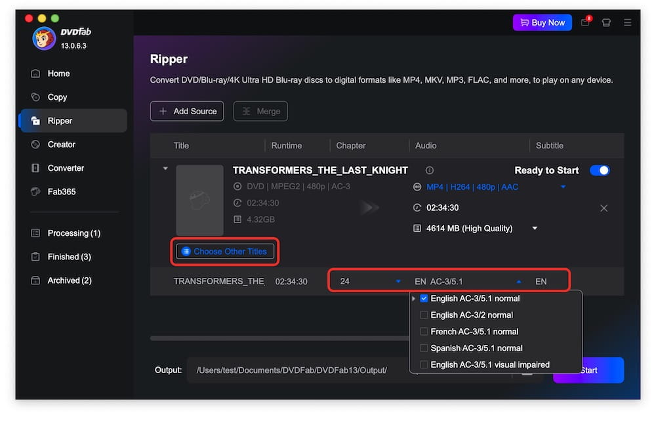Go to Home in sidebar

58,74
